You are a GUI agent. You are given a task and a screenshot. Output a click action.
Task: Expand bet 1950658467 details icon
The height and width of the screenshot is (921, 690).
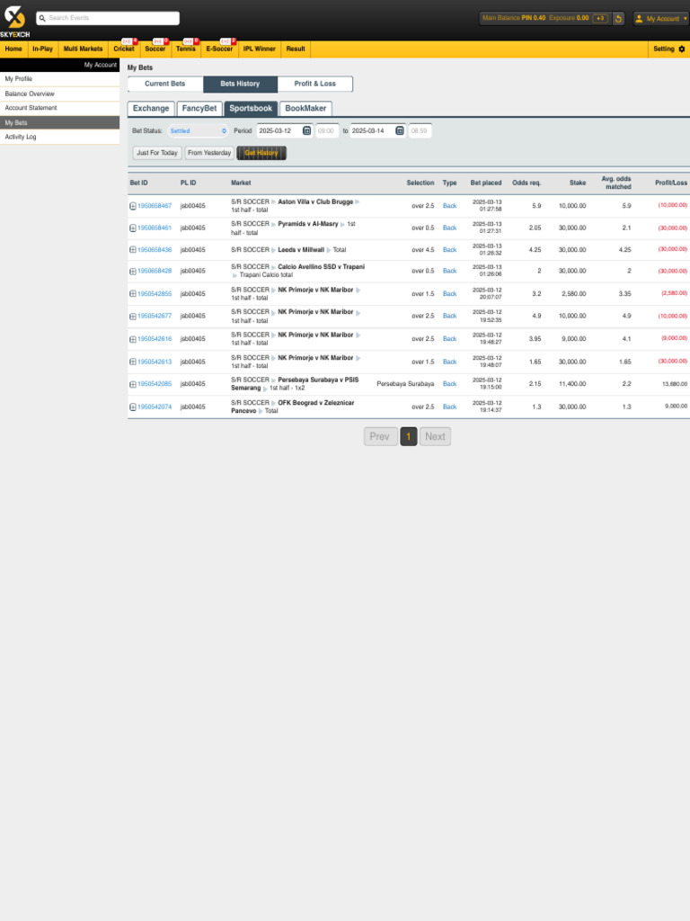(x=133, y=206)
